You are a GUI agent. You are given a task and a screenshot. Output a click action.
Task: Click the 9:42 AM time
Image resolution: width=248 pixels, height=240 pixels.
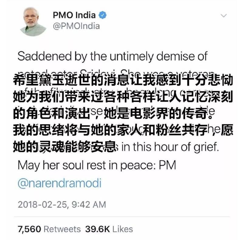[x=89, y=204]
